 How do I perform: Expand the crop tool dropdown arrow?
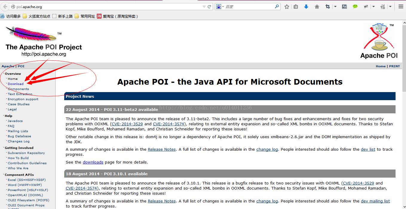point(335,7)
